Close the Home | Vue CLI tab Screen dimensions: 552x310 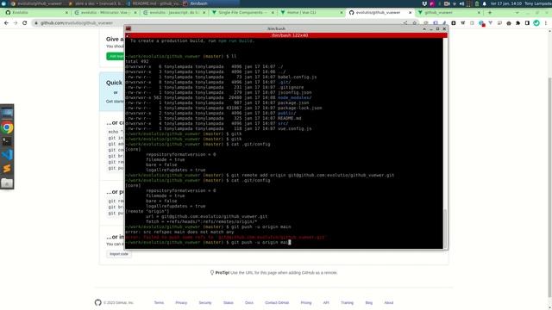pyautogui.click(x=342, y=12)
